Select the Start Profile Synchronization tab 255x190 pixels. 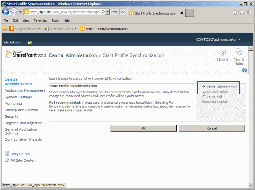click(x=155, y=13)
